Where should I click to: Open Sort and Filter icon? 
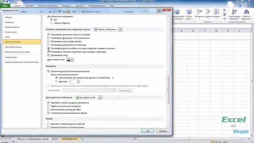[x=234, y=12]
